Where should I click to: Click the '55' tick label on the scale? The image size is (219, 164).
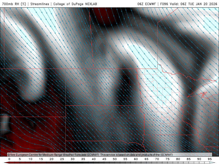click(x=125, y=159)
